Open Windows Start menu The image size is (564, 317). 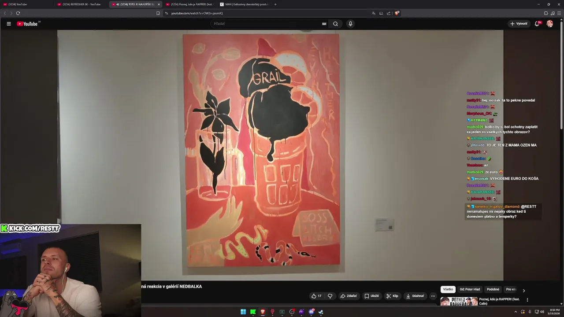(243, 312)
